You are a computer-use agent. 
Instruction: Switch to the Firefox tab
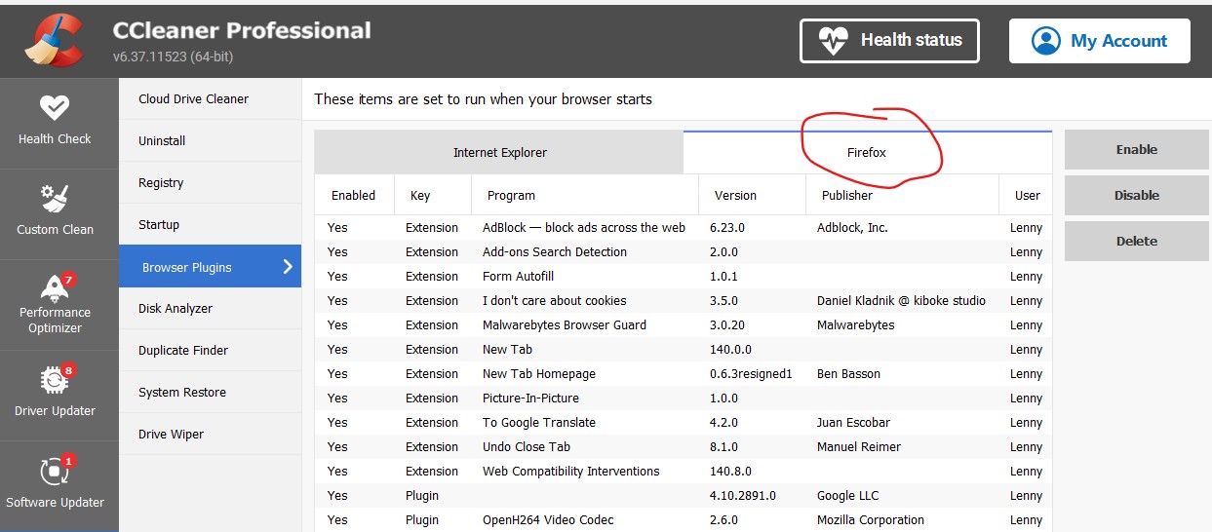pyautogui.click(x=867, y=153)
